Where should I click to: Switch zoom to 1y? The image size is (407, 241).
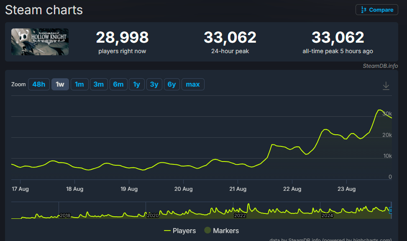tap(136, 85)
